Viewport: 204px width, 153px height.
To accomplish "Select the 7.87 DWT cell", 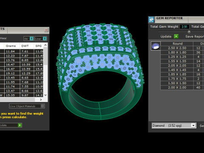I will click(27, 56).
